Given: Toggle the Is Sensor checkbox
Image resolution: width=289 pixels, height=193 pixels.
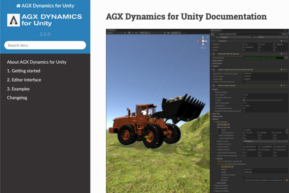Looking at the screenshot, I should click(244, 178).
